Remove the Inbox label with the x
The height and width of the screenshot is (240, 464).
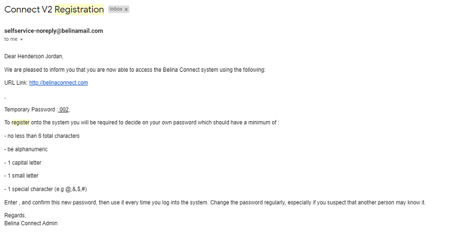point(126,9)
